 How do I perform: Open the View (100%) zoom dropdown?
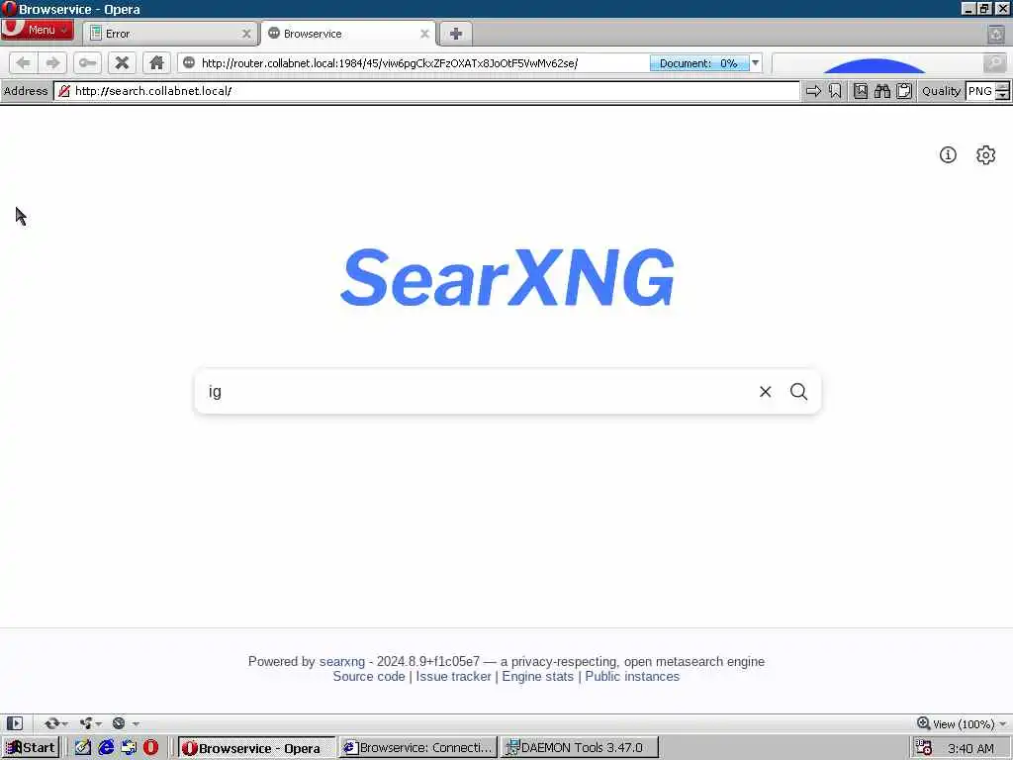(969, 723)
